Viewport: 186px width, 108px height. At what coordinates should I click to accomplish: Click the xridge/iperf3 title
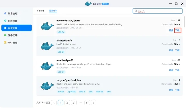point(64,41)
